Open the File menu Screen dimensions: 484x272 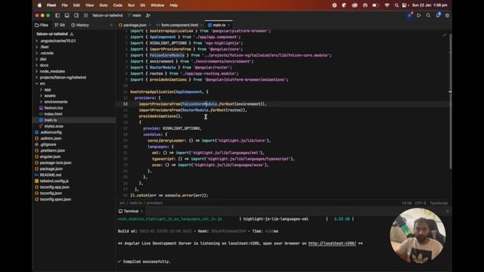pyautogui.click(x=64, y=5)
